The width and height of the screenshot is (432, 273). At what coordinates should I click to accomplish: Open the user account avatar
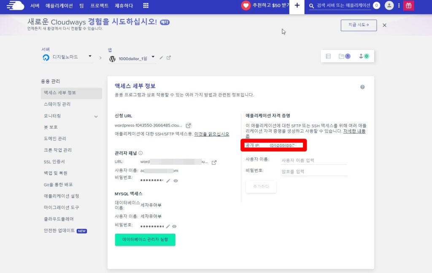389,5
